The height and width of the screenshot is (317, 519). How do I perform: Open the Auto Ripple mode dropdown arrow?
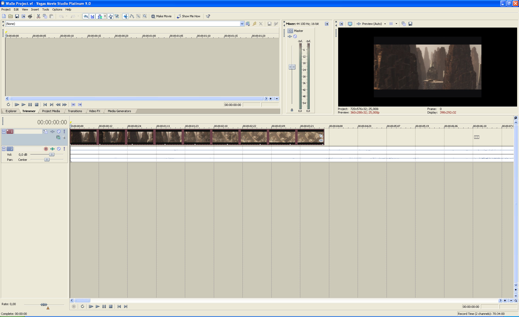(x=105, y=16)
